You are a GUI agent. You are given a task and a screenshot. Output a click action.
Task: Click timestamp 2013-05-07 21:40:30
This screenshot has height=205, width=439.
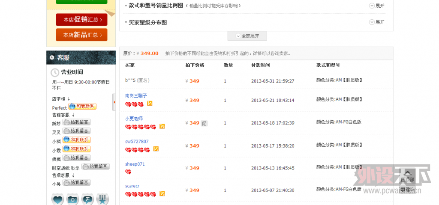coord(273,190)
